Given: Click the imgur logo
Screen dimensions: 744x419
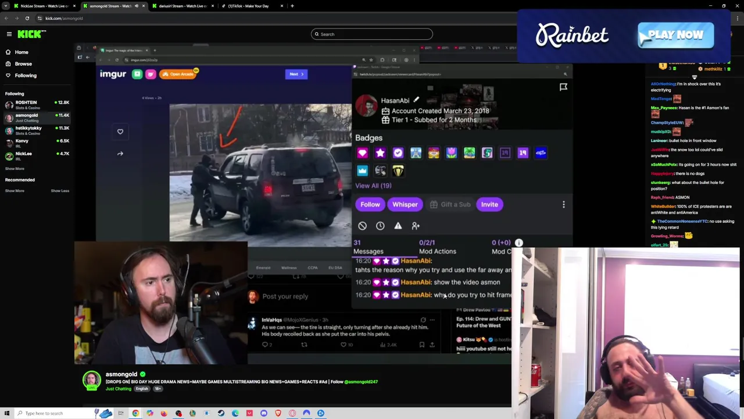Looking at the screenshot, I should [x=113, y=74].
